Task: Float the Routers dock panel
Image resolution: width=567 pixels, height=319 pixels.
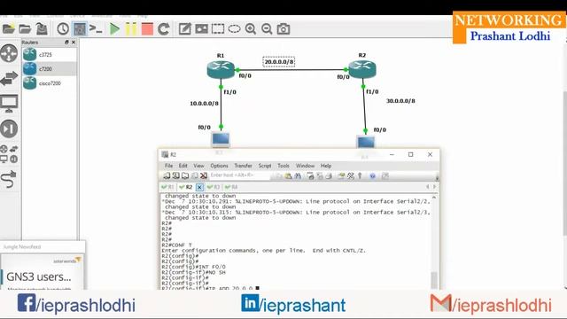Action: click(x=66, y=43)
